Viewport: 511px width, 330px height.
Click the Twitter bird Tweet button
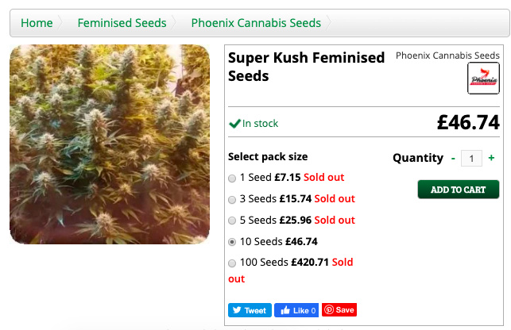(250, 310)
